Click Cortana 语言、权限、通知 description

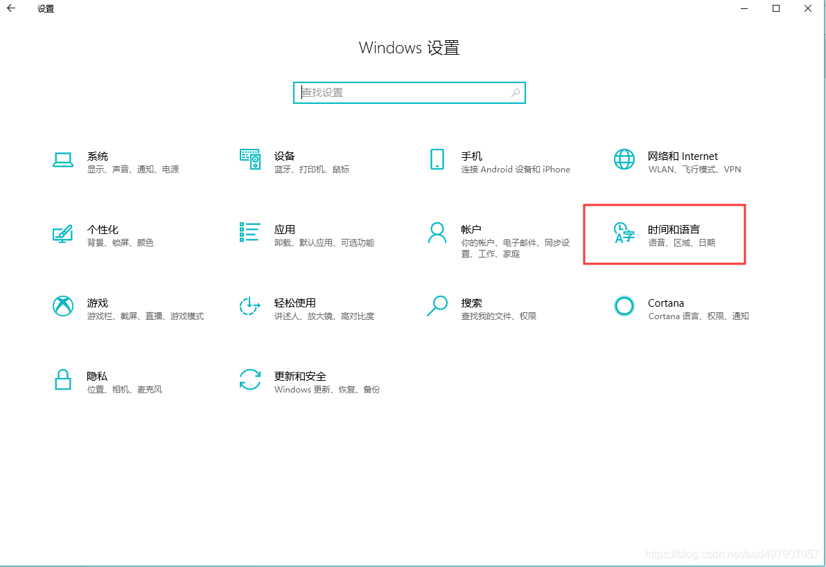point(698,316)
